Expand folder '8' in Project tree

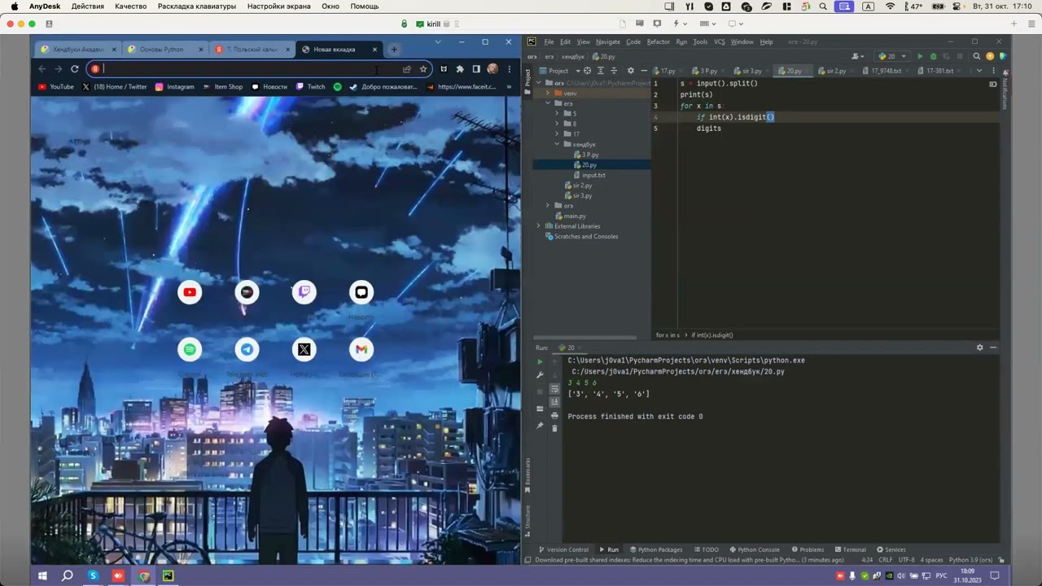(x=557, y=124)
